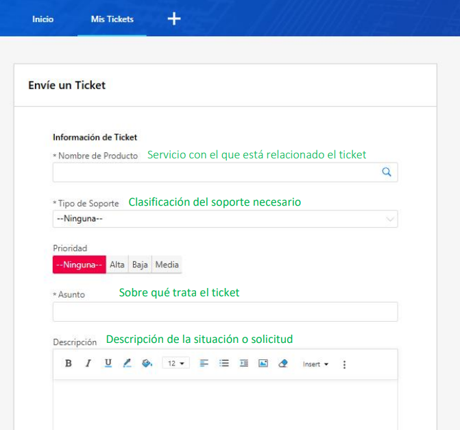Set priority to Baja
The height and width of the screenshot is (430, 460).
click(140, 265)
